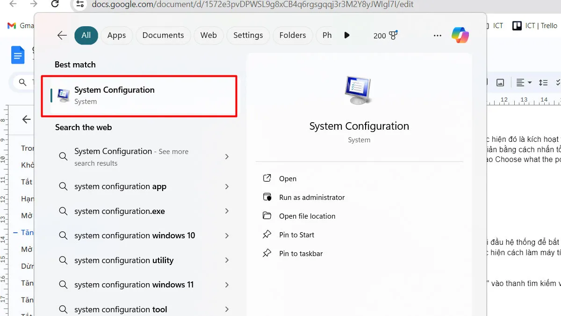Click the back arrow in Windows Search

[x=61, y=35]
